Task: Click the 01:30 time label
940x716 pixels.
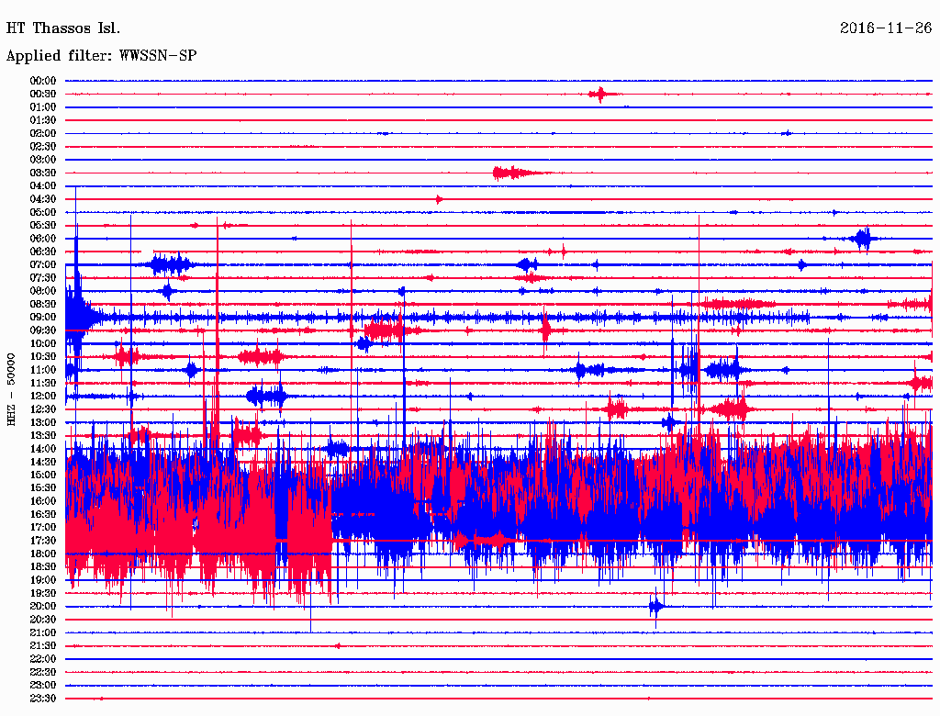Action: pyautogui.click(x=43, y=120)
